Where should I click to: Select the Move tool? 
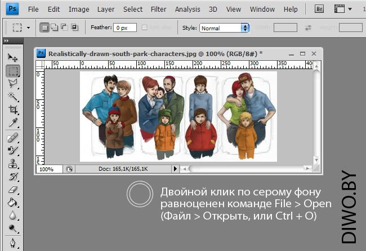click(x=12, y=57)
